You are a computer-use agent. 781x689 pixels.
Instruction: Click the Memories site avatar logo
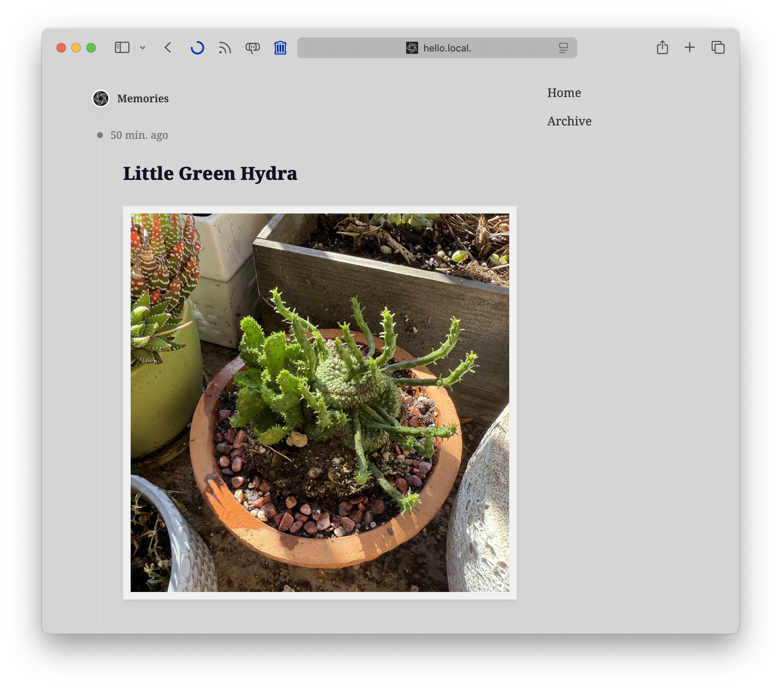(x=101, y=99)
